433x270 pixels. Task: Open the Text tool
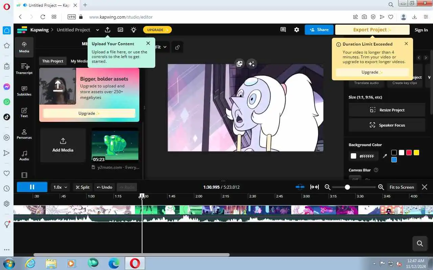coord(24,112)
